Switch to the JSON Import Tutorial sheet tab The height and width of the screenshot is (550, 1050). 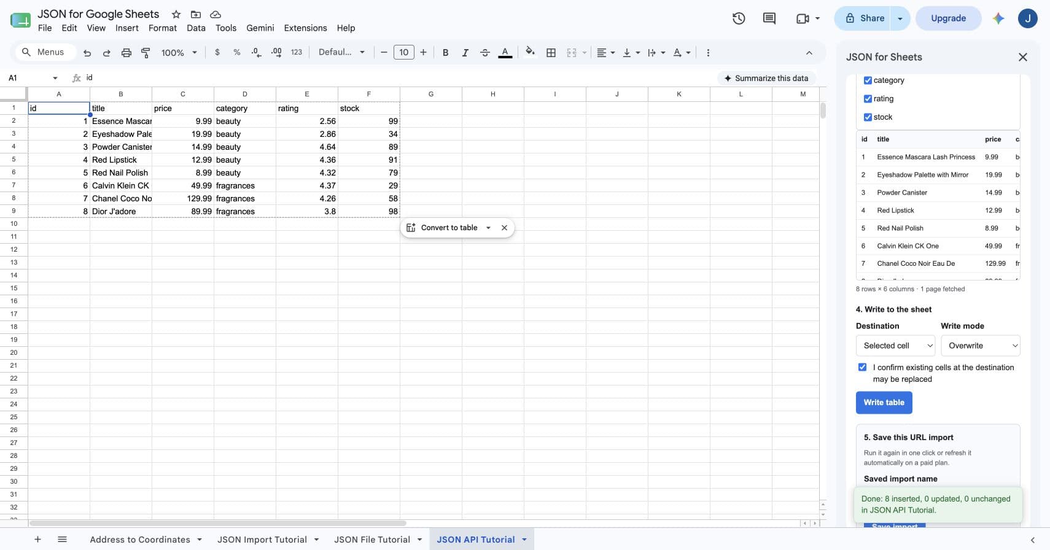(x=262, y=540)
